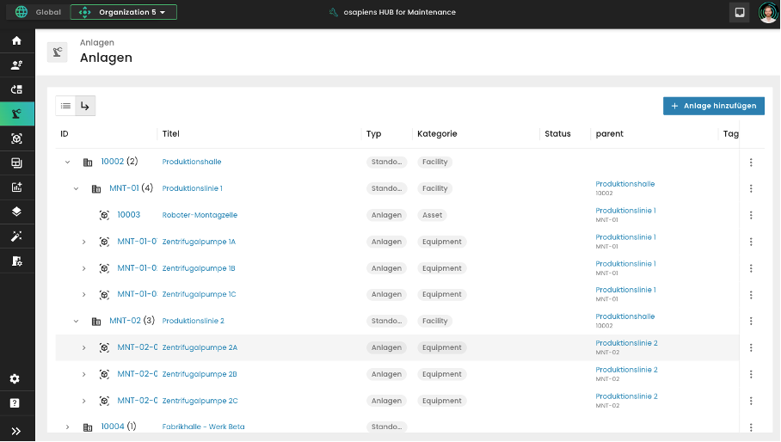Screen dimensions: 781x442
Task: Click the Titel column header
Action: [170, 134]
